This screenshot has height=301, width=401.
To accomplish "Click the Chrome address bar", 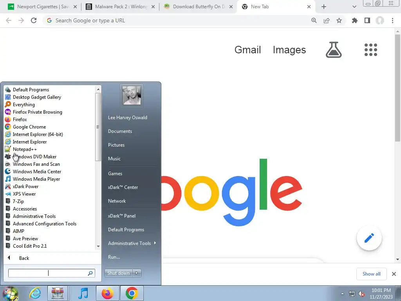I will coord(179,20).
